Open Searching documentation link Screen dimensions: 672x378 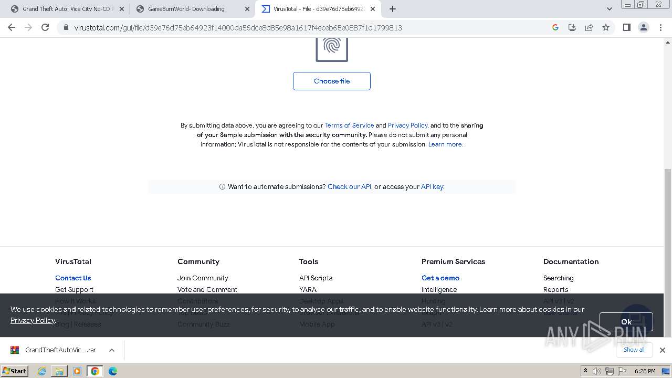click(x=558, y=278)
